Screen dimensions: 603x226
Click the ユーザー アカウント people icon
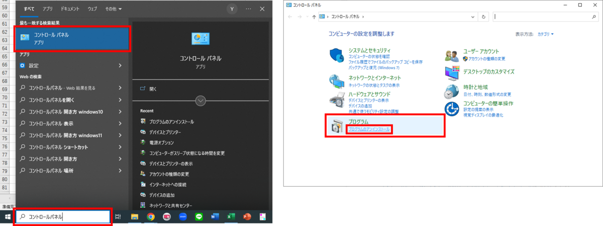pos(452,55)
